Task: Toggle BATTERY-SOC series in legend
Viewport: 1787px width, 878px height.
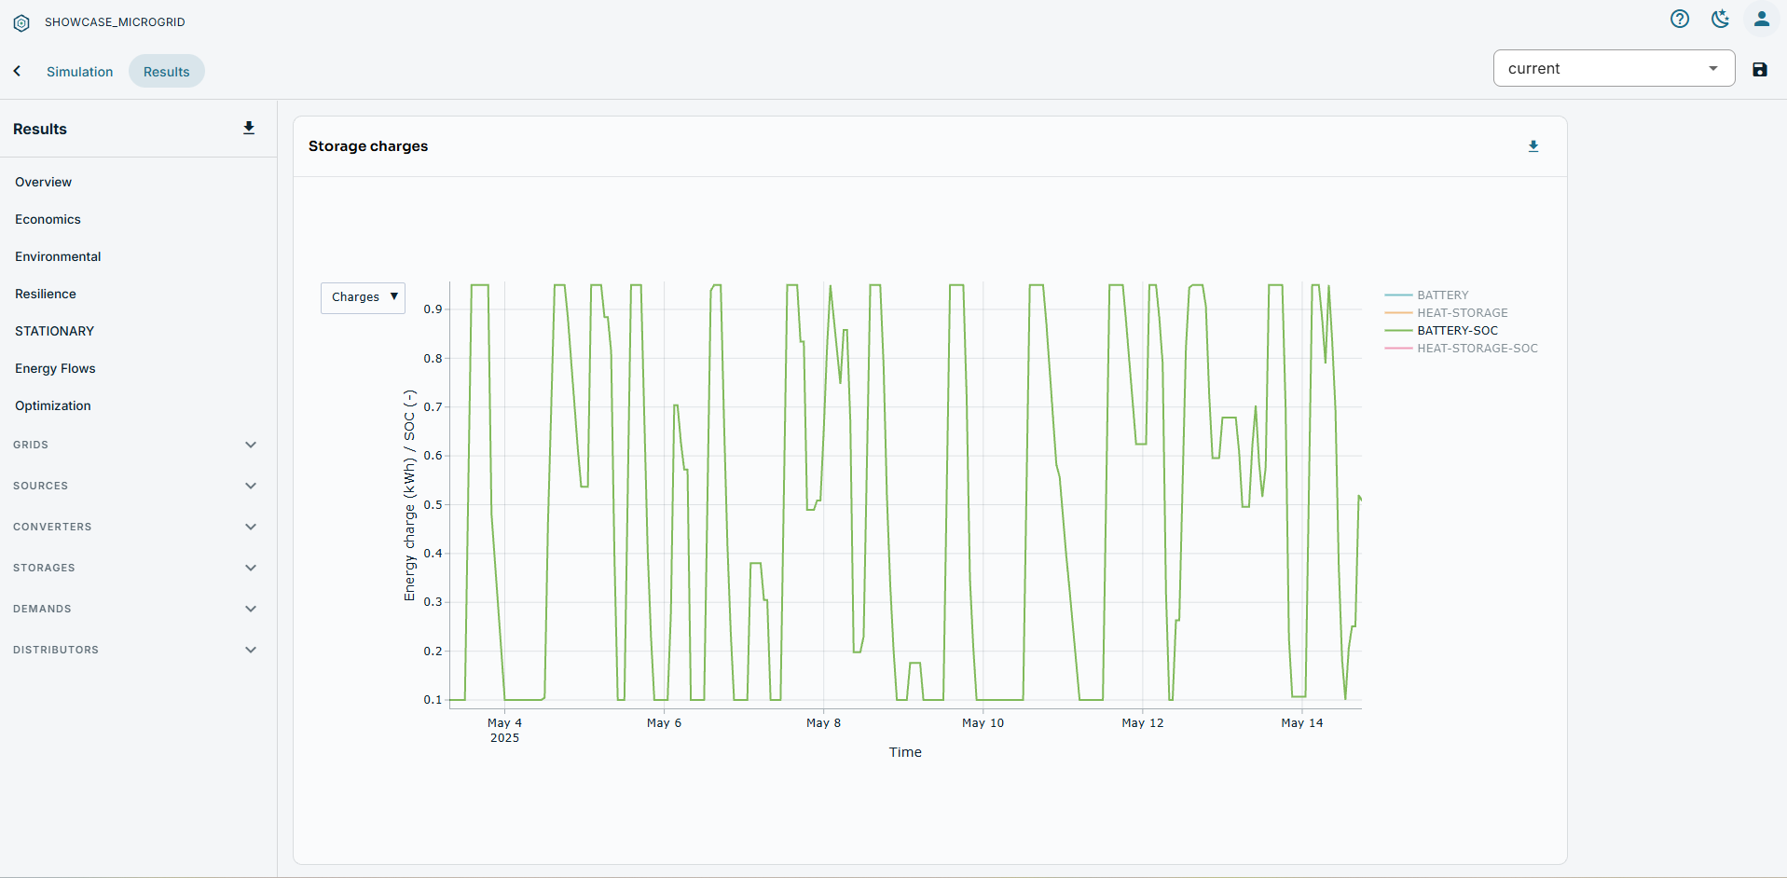Action: pyautogui.click(x=1442, y=330)
